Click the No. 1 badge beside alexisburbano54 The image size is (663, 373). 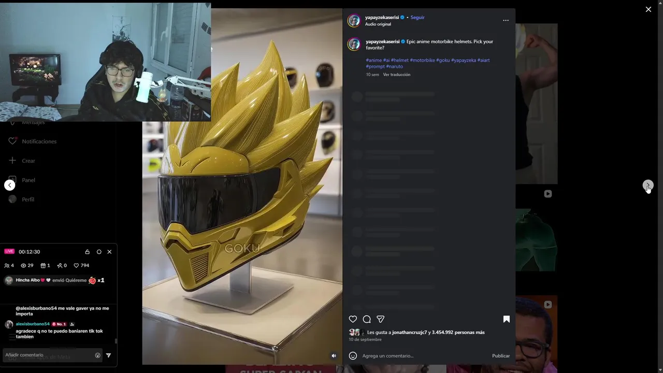pyautogui.click(x=59, y=324)
